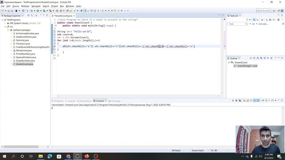
Task: Click the Remove All Terminated Launches console icon
Action: [240, 100]
